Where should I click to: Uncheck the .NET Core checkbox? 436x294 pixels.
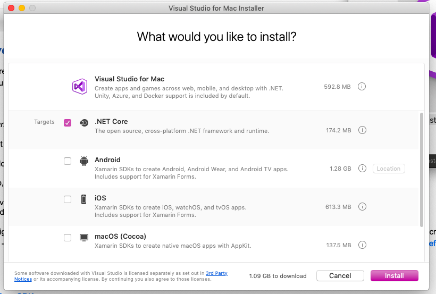coord(68,123)
